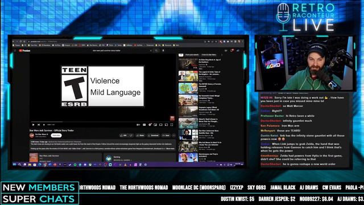Reload the browser page
The height and width of the screenshot is (205, 364).
coord(20,42)
